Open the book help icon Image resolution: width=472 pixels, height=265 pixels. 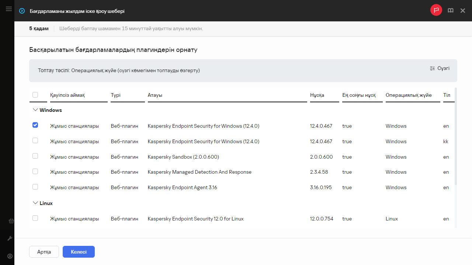point(450,11)
